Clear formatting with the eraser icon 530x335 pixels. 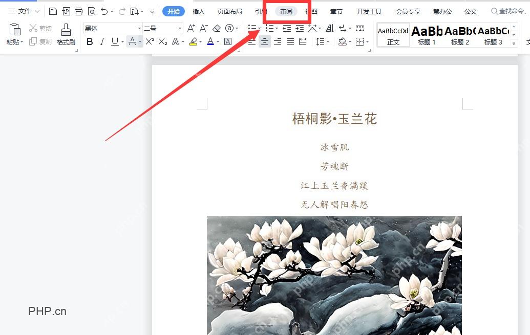(x=217, y=28)
